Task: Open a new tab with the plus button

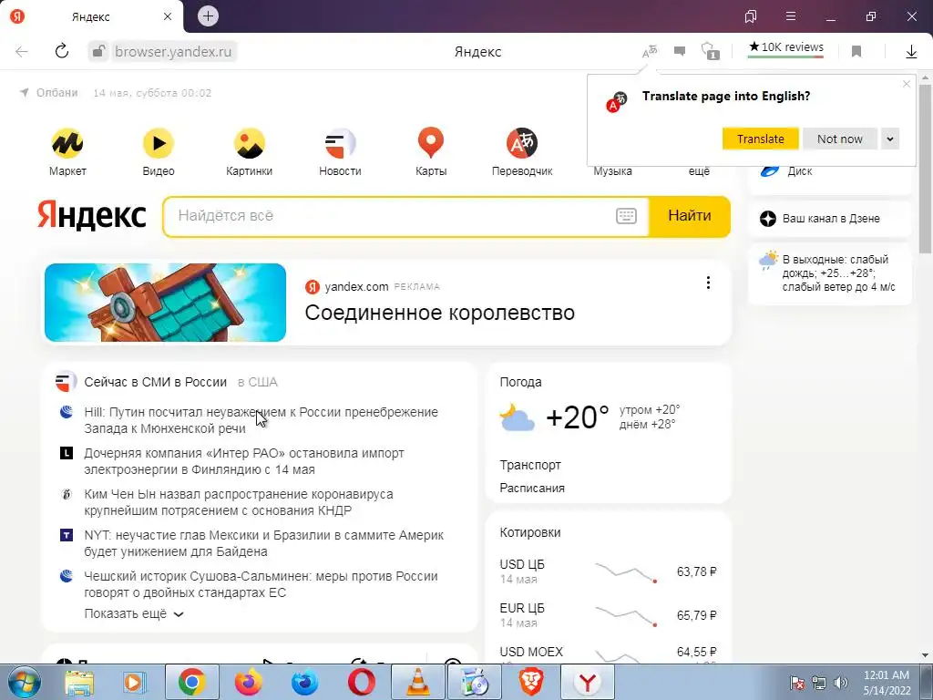Action: (208, 16)
